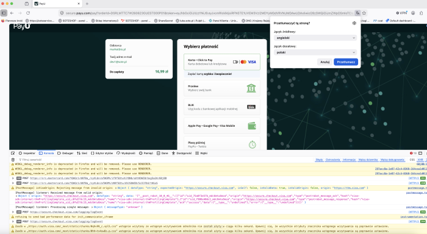Viewport: 427px width, 234px height.
Task: Toggle the Wpisy dziennika console filter
Action: (x=368, y=160)
